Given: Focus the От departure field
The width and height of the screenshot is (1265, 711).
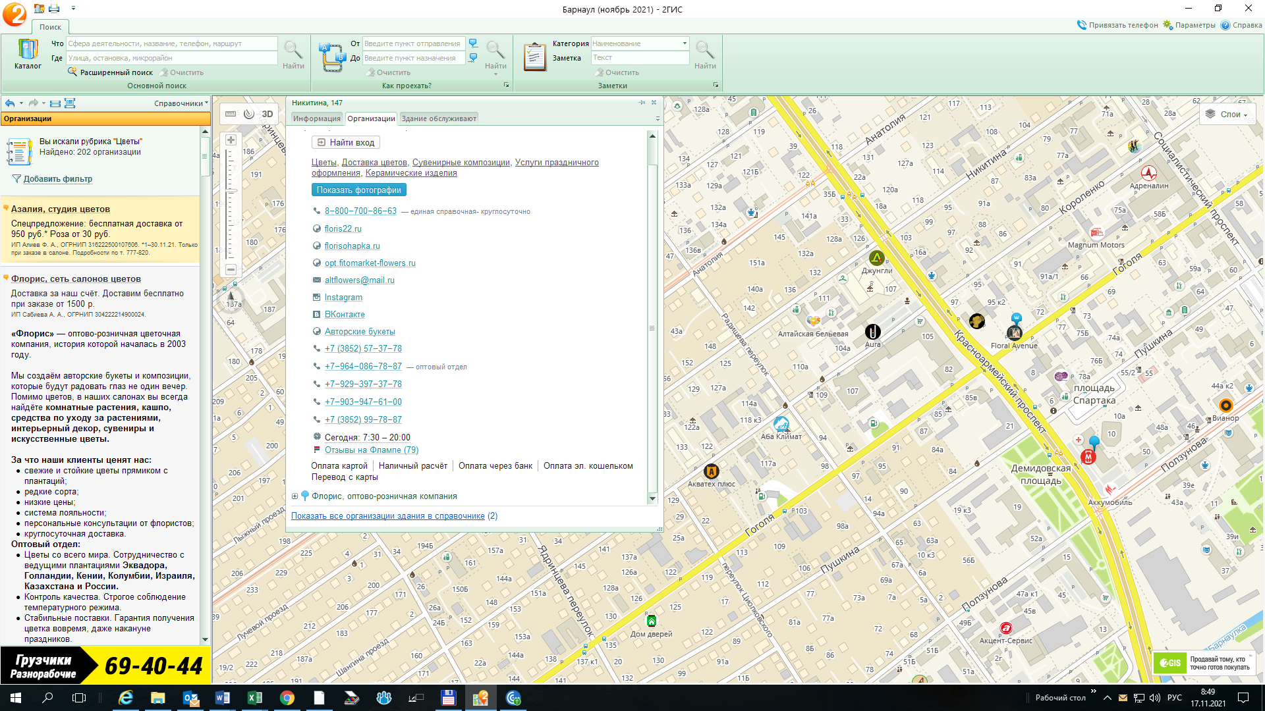Looking at the screenshot, I should tap(413, 43).
